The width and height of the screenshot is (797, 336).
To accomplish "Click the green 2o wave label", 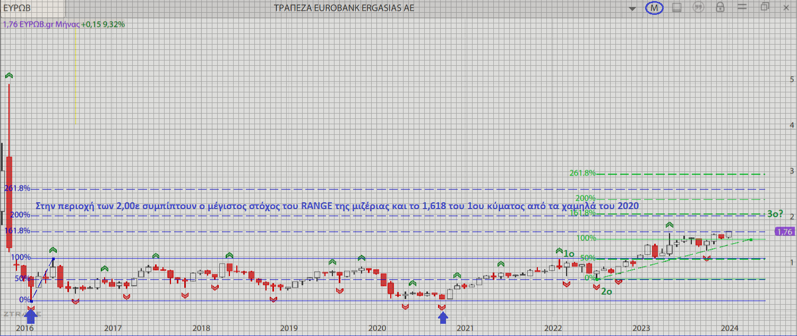I will 606,291.
